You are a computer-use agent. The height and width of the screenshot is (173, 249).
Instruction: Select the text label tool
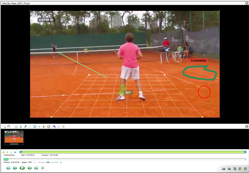click(x=21, y=127)
